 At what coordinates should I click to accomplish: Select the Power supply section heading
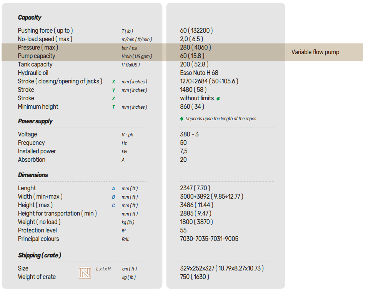(35, 121)
